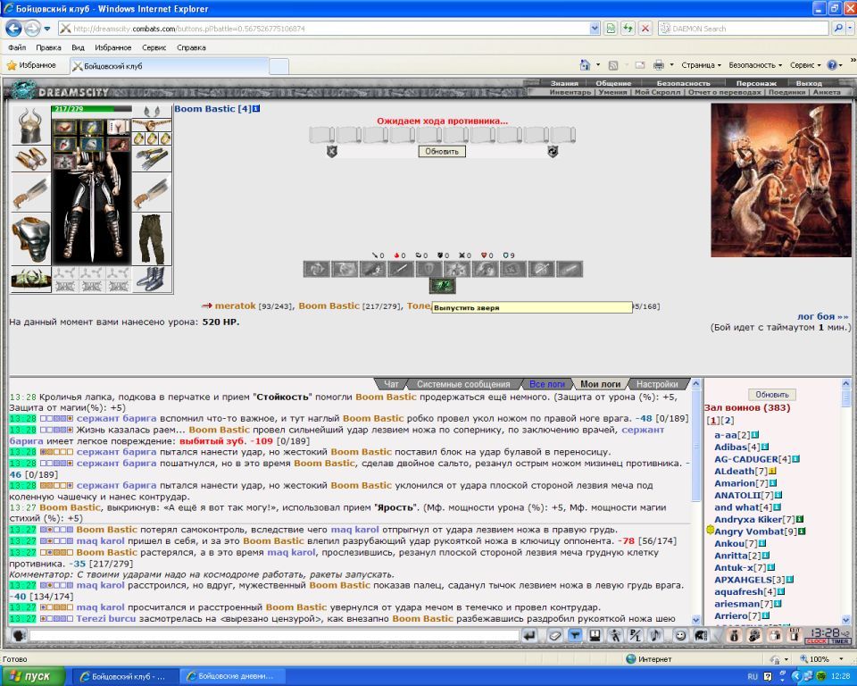Click the Обновить button under the scrolls
857x686 pixels.
(442, 152)
